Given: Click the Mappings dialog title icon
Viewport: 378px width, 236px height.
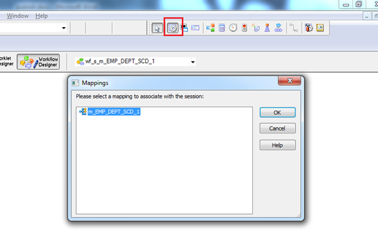Looking at the screenshot, I should [x=75, y=83].
